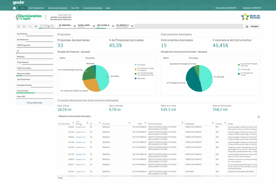This screenshot has height=186, width=276.
Task: Remove the UF_PROPONENTE selection filter
Action: (x=74, y=26)
